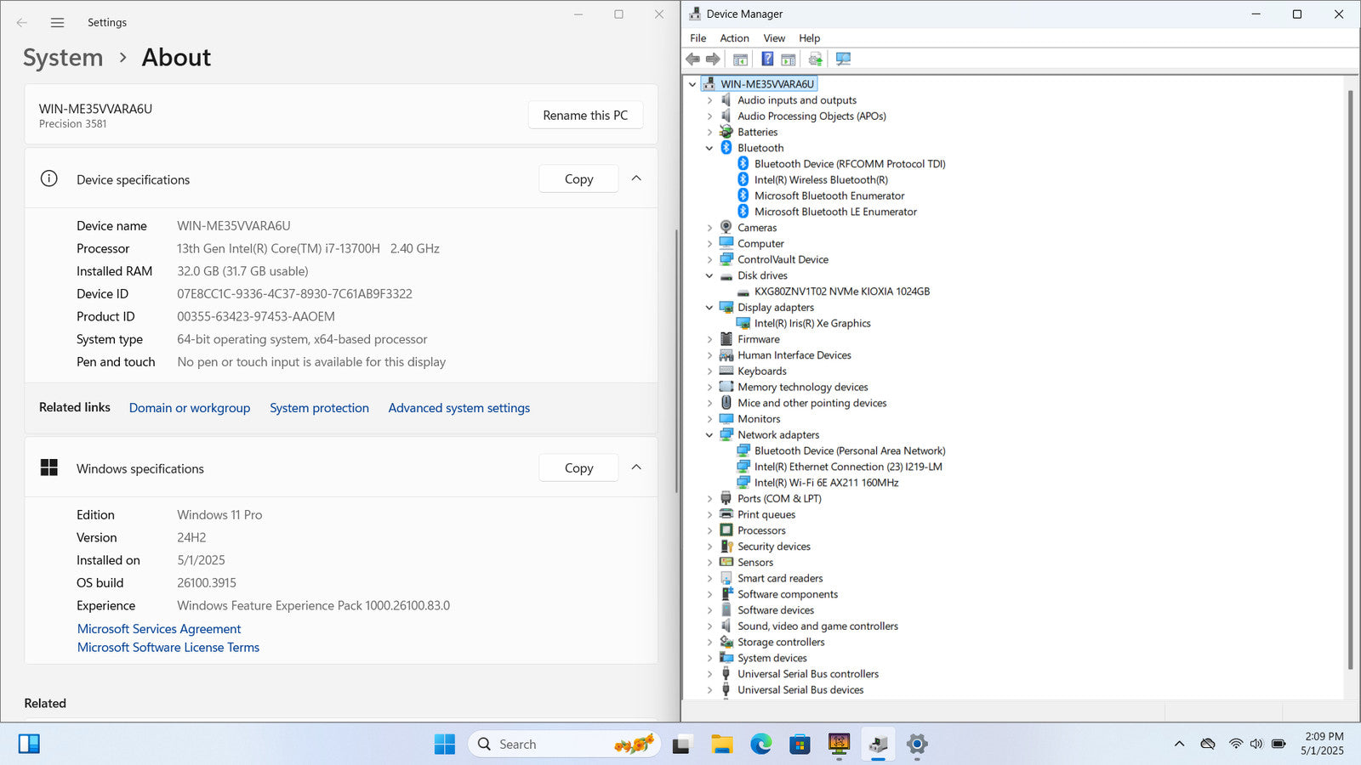Open Task View on the taskbar
Viewport: 1361px width, 765px height.
tap(681, 745)
